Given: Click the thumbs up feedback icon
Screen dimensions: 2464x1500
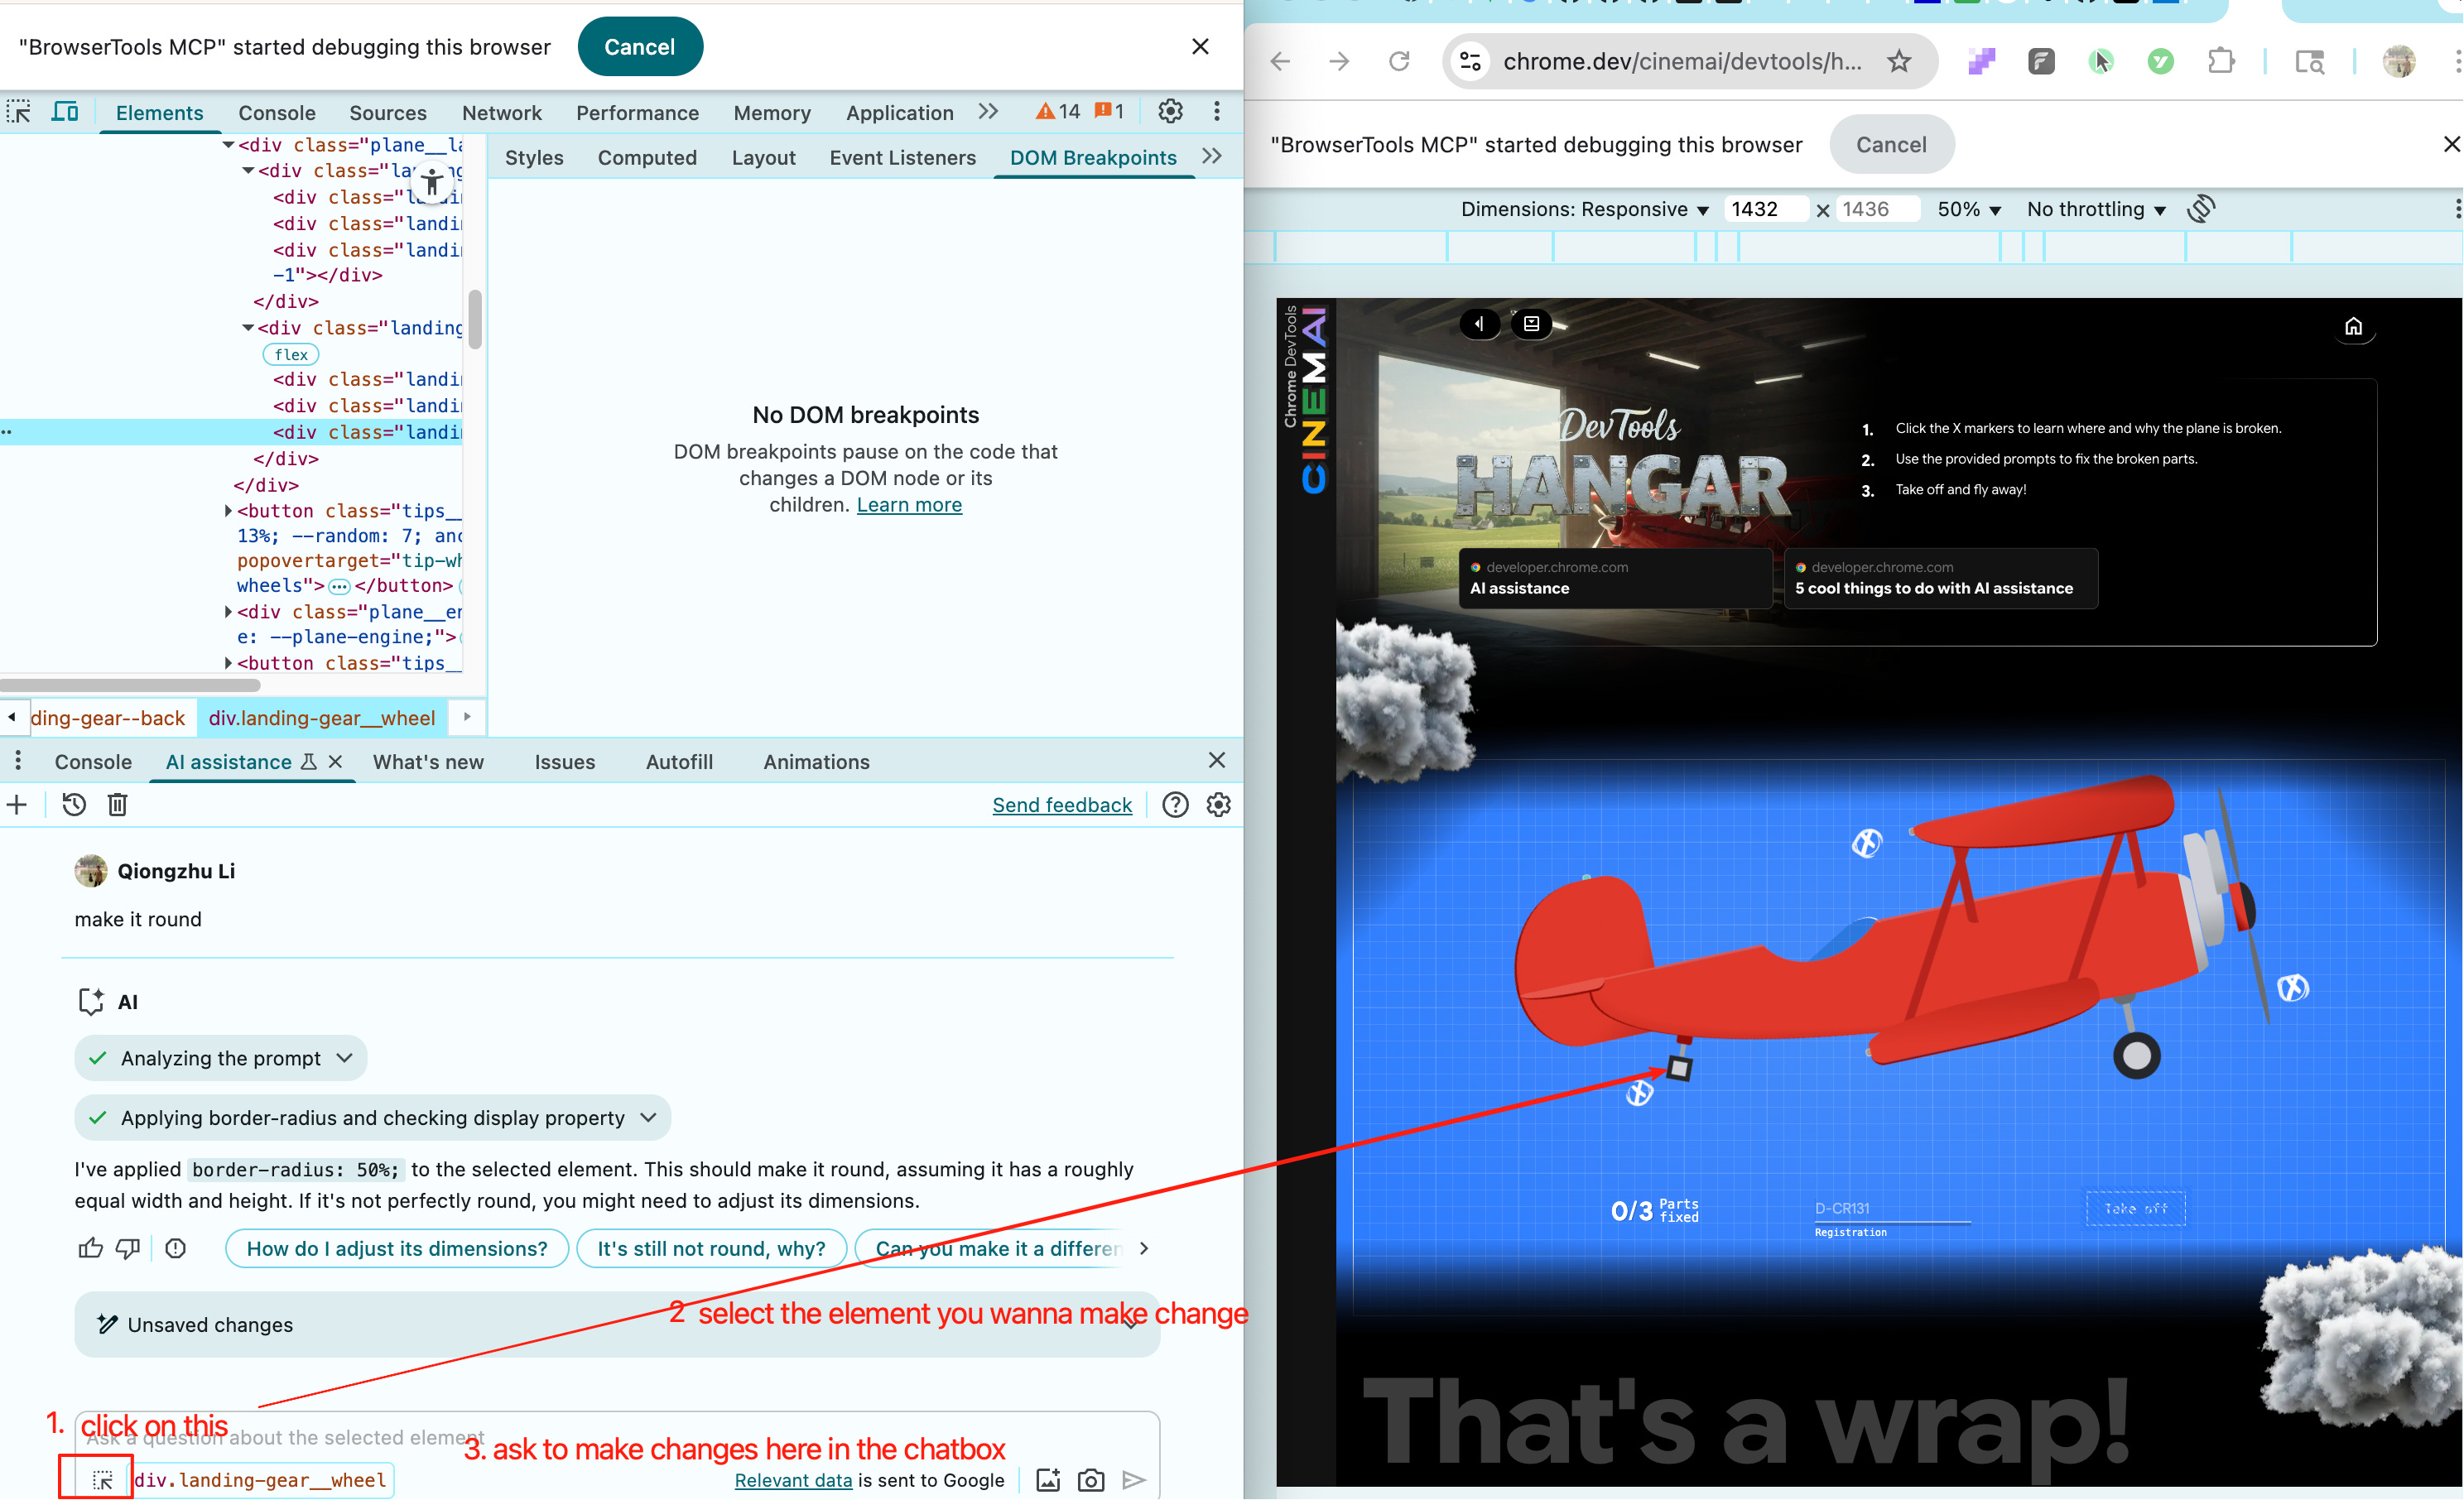Looking at the screenshot, I should [x=90, y=1248].
